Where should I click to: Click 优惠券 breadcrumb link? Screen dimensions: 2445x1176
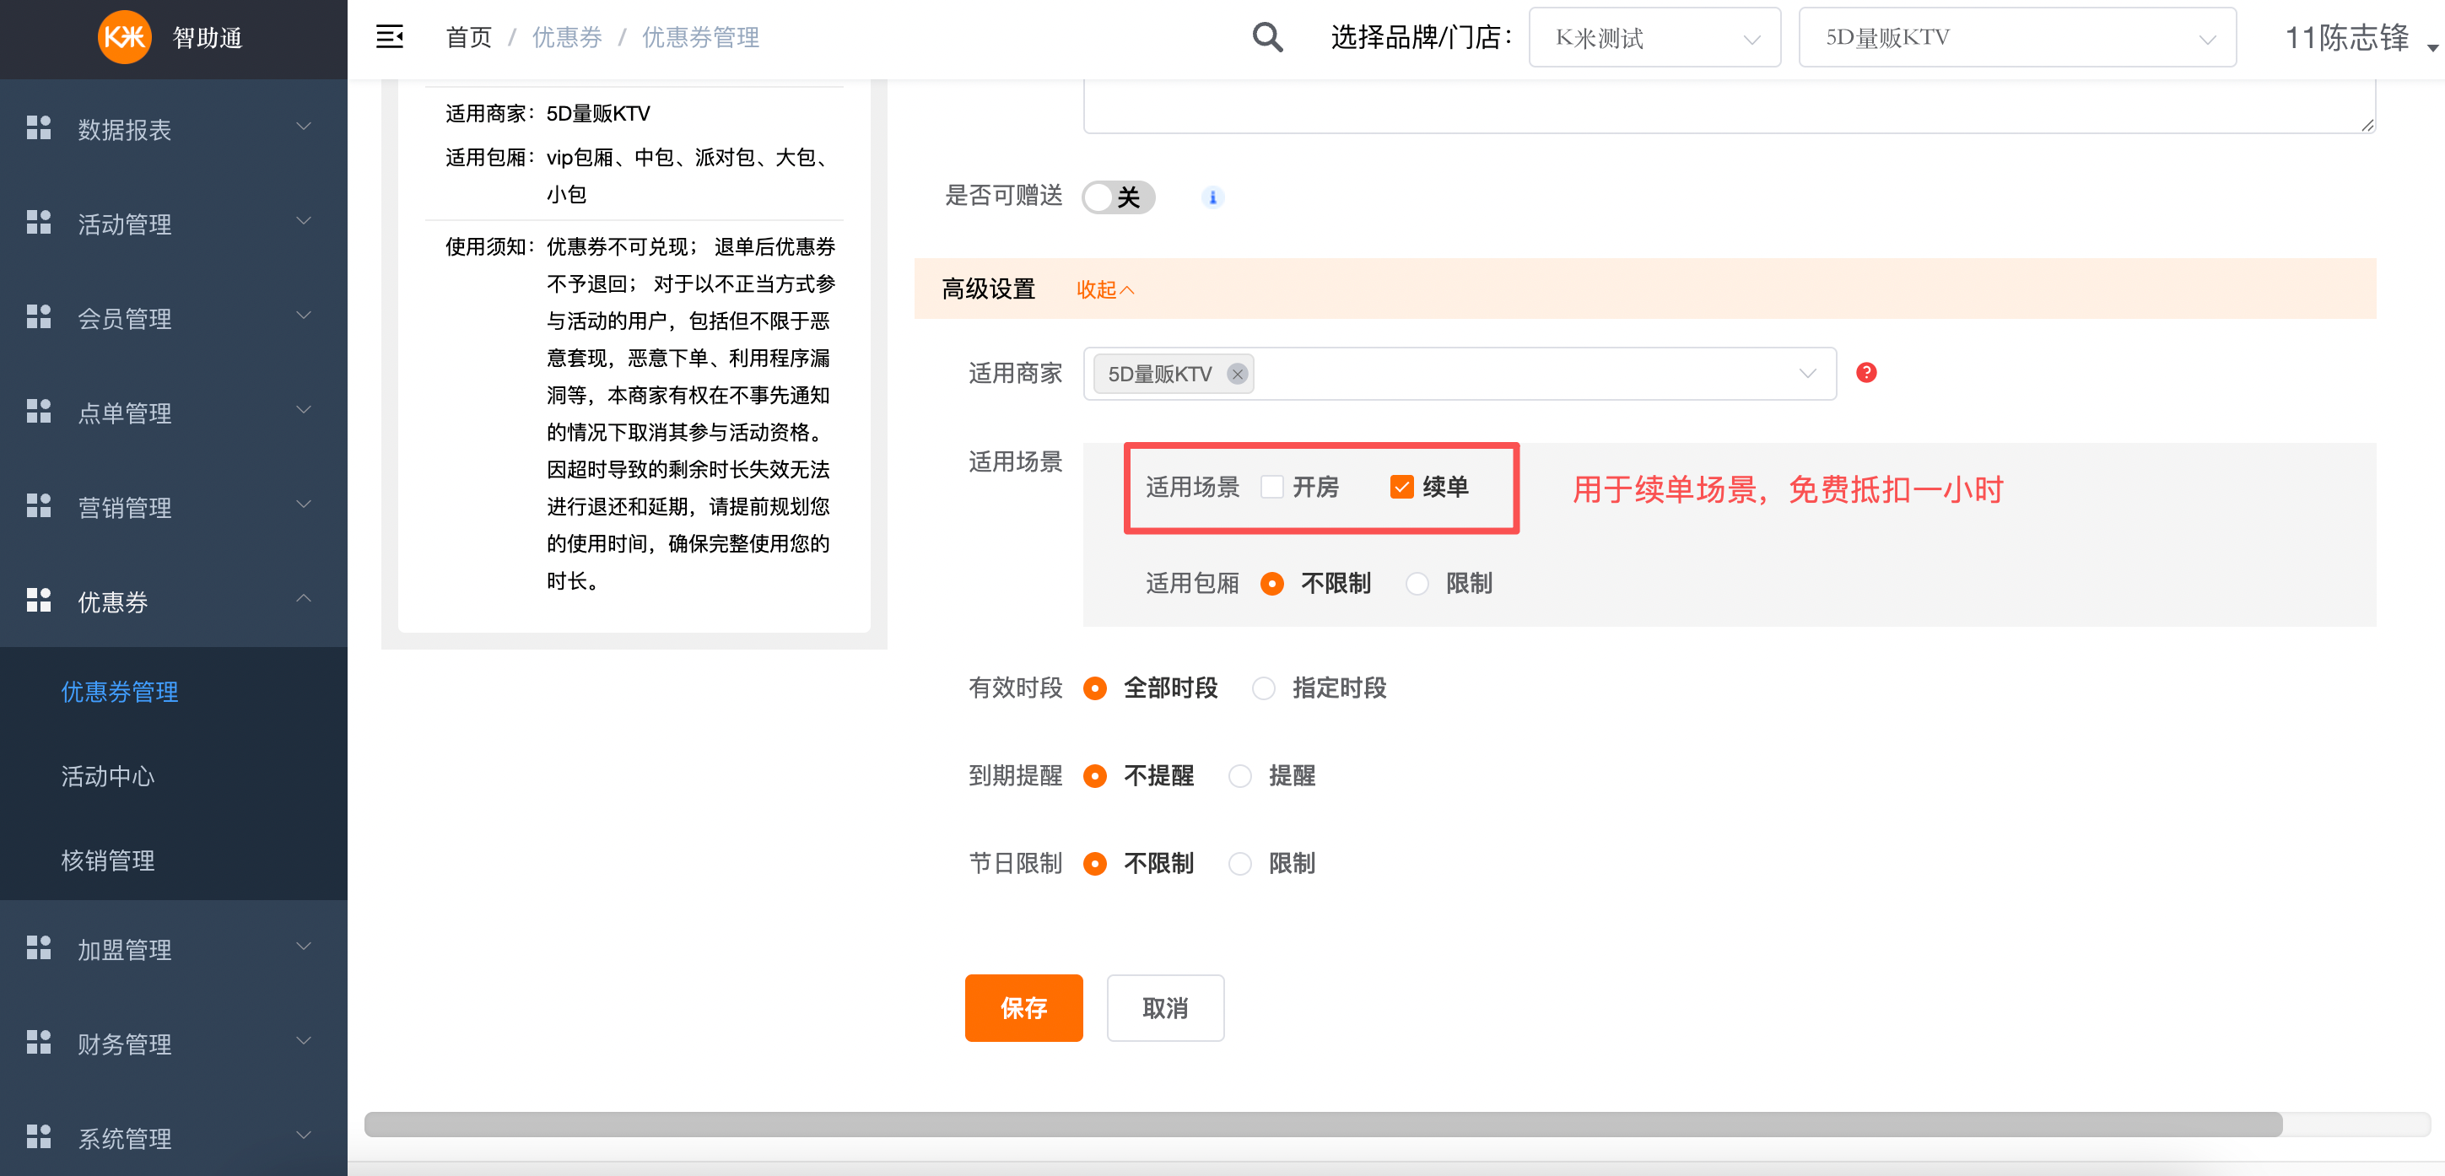tap(567, 38)
